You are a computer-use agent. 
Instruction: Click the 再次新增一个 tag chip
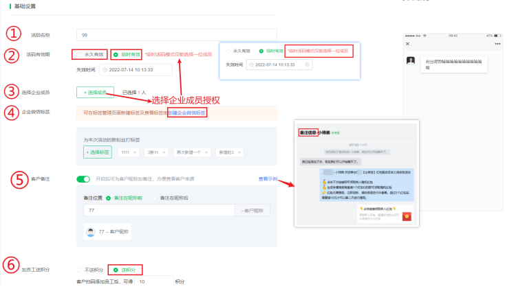[192, 152]
